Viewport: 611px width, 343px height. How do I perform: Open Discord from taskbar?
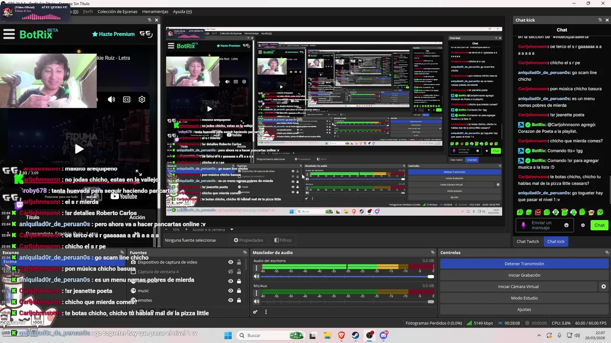tap(384, 335)
